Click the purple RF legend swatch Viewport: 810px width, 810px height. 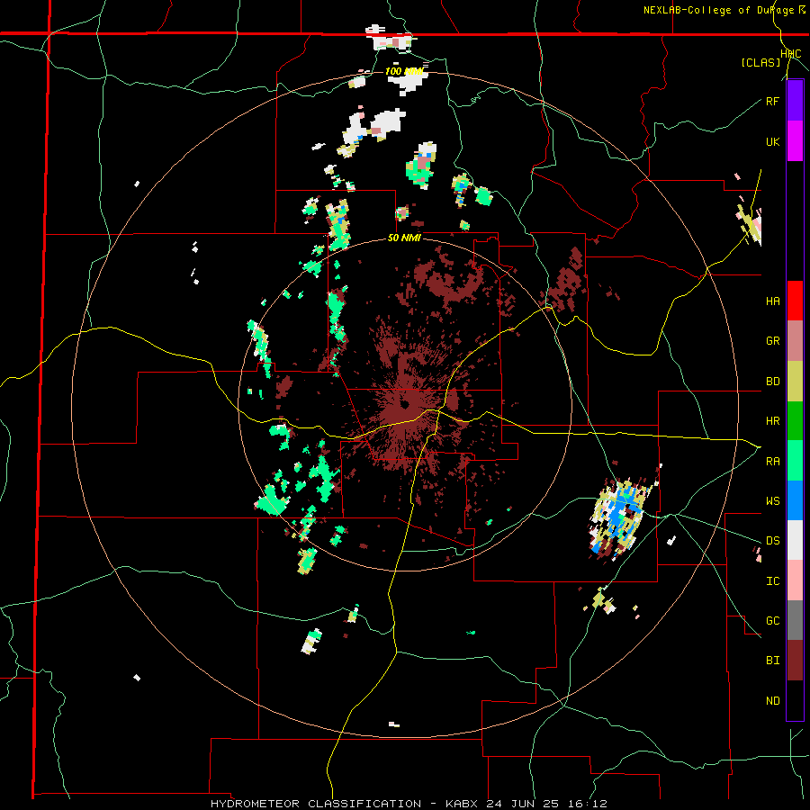pyautogui.click(x=795, y=101)
